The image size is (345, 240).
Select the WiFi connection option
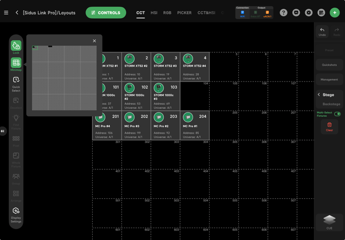point(243,13)
